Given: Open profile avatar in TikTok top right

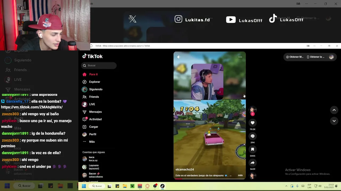Looking at the screenshot, I should [x=331, y=57].
